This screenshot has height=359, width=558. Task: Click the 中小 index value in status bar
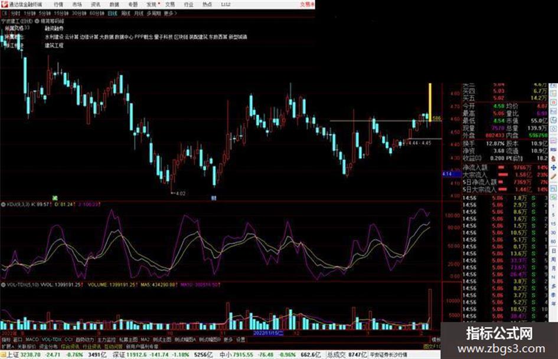click(x=243, y=354)
